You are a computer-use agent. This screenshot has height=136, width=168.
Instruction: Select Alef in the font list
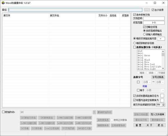coord(140,51)
